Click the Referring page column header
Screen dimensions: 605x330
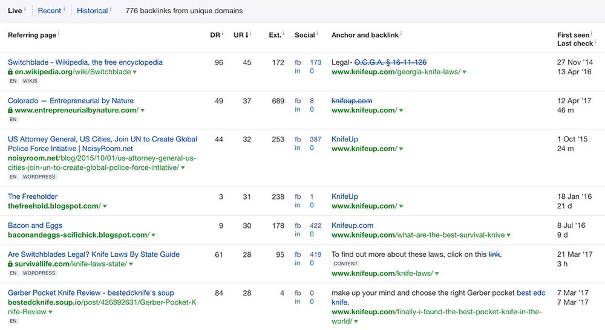point(32,35)
